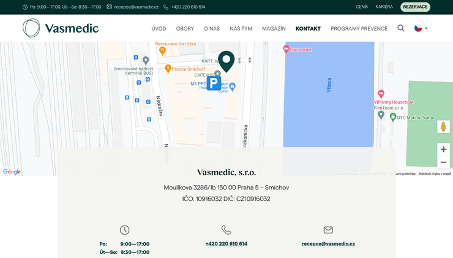Image resolution: width=453 pixels, height=258 pixels.
Task: Click recepce@vasmedic.cz email link in card
Action: coord(328,243)
